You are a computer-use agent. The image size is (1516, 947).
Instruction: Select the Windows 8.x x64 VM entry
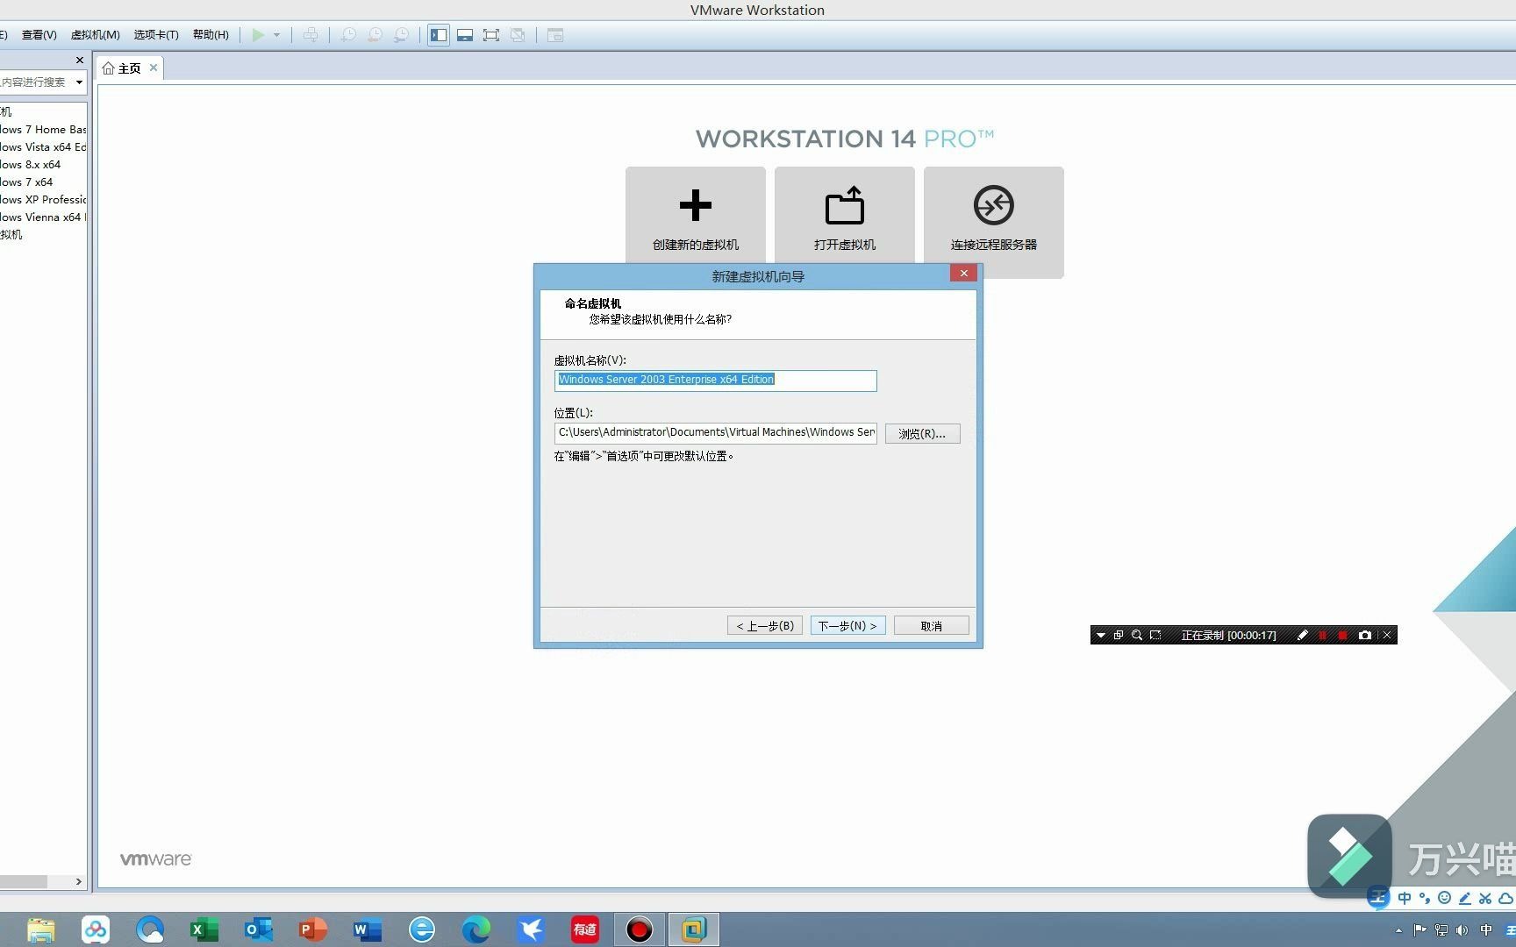(31, 164)
